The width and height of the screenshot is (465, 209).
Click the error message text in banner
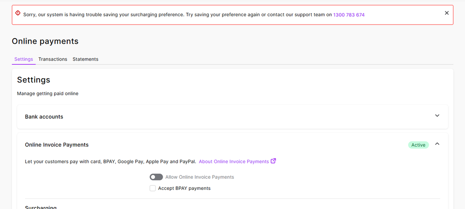click(x=177, y=15)
